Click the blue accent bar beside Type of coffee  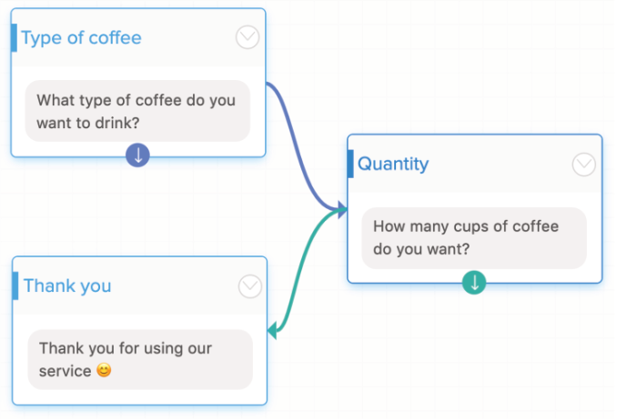(x=15, y=38)
